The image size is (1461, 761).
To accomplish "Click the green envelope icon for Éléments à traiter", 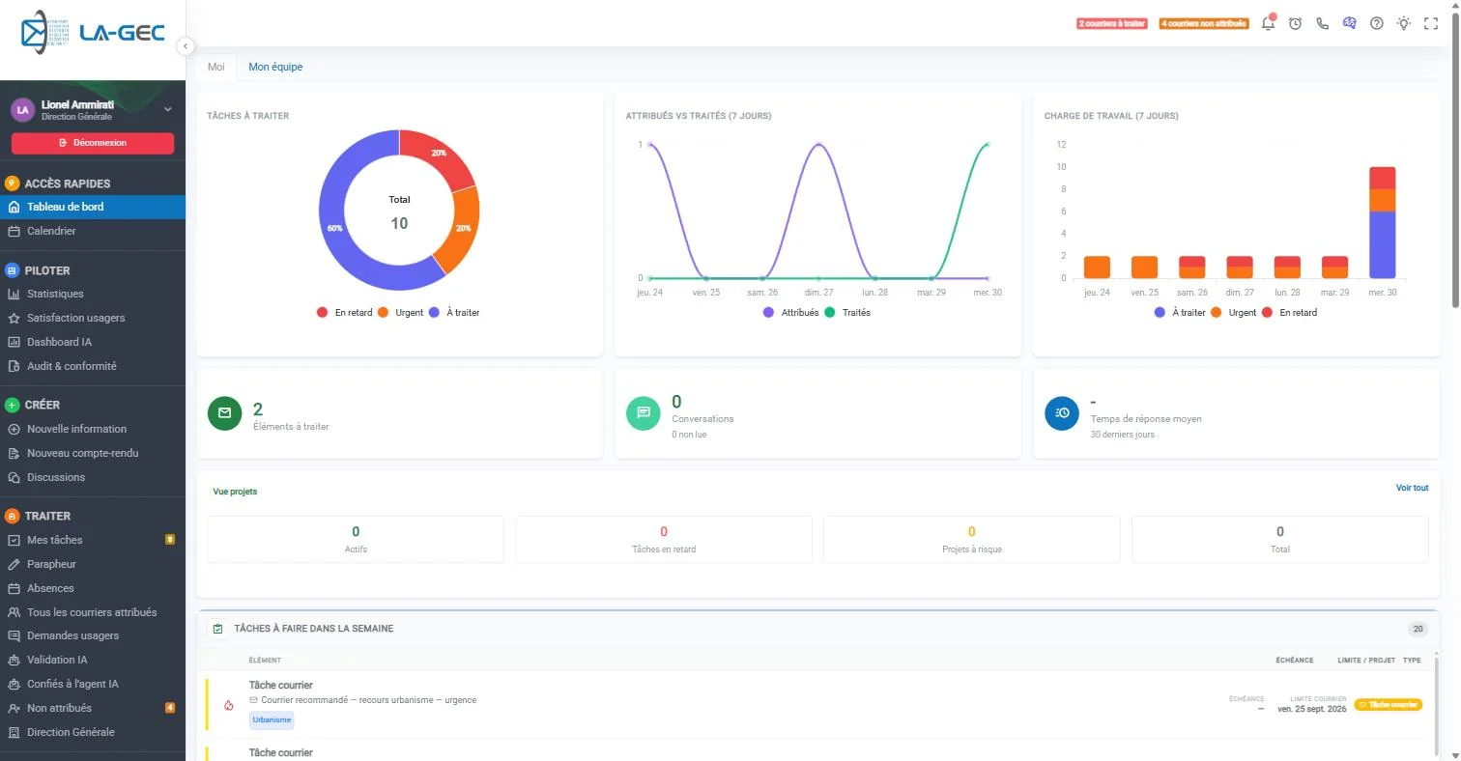I will 225,413.
